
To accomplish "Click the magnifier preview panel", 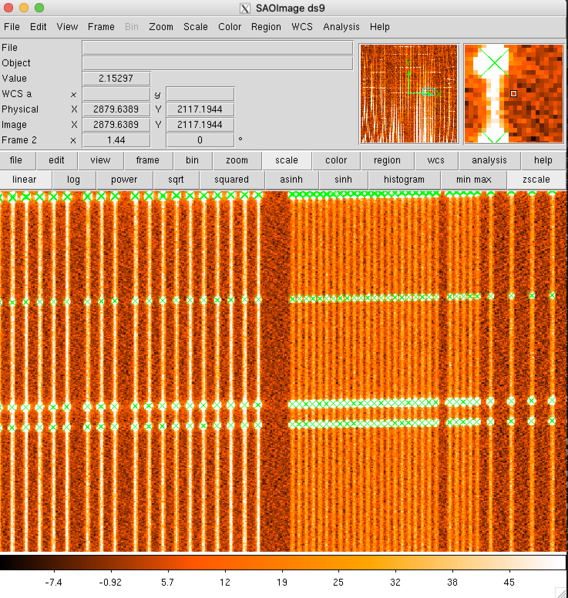I will 513,94.
